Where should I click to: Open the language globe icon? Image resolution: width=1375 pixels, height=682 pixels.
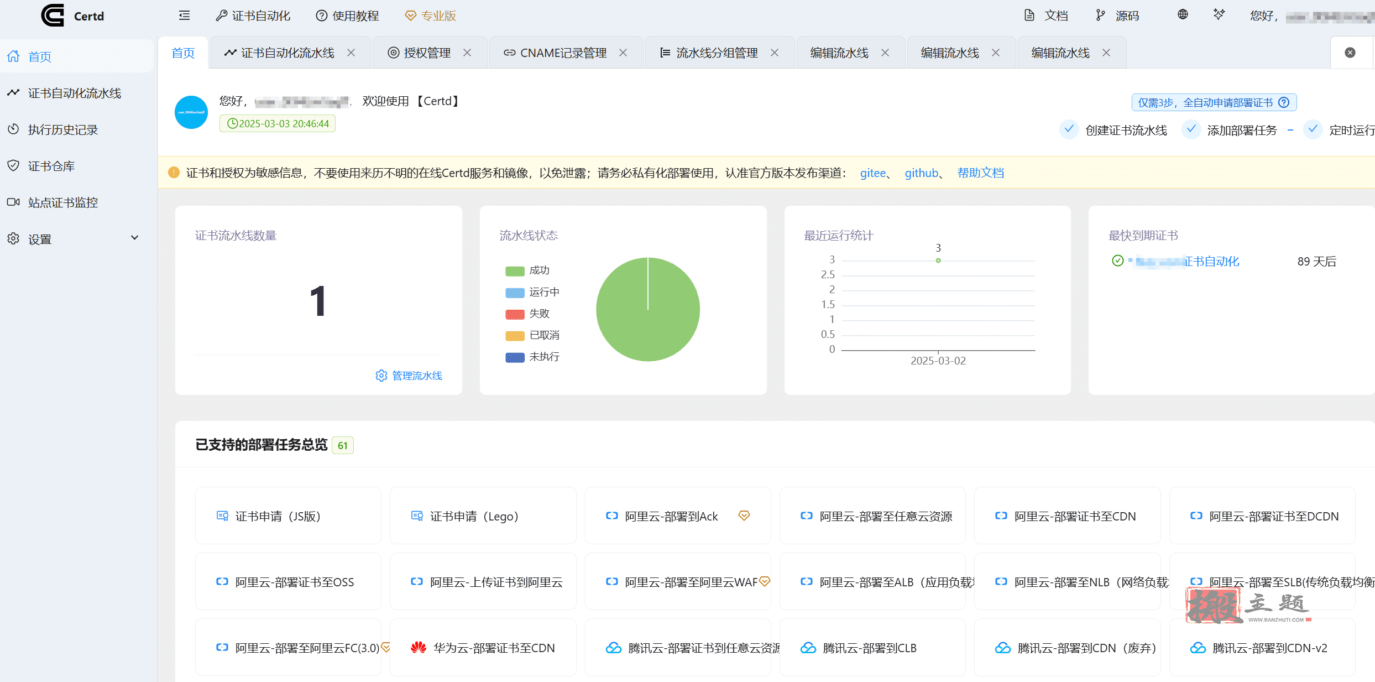tap(1182, 14)
